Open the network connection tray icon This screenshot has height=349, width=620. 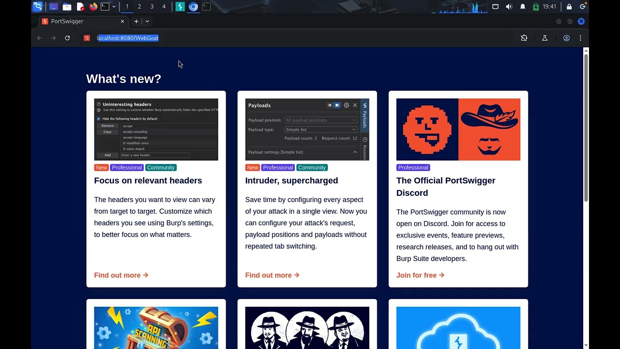click(495, 7)
